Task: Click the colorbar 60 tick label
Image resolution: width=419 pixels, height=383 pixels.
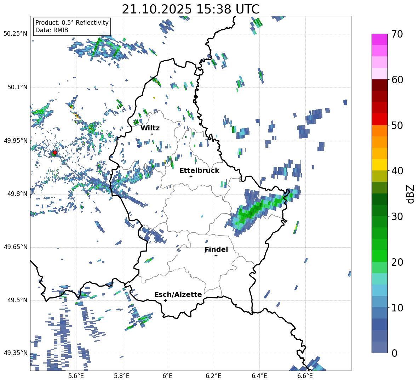Action: (x=397, y=80)
